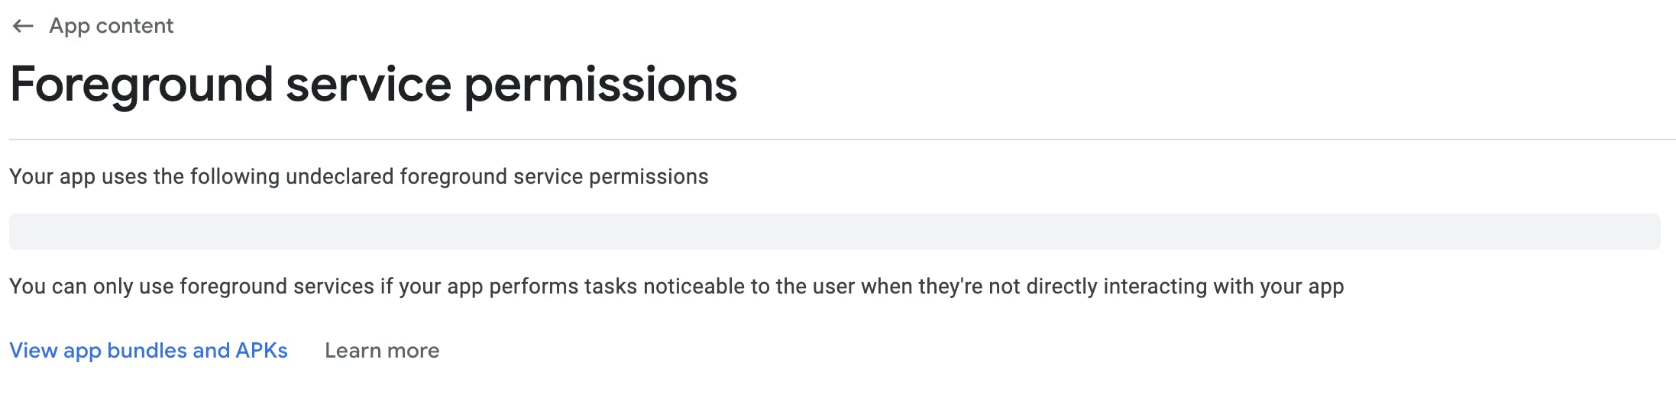Click the back arrow icon
1676x398 pixels.
pyautogui.click(x=23, y=26)
